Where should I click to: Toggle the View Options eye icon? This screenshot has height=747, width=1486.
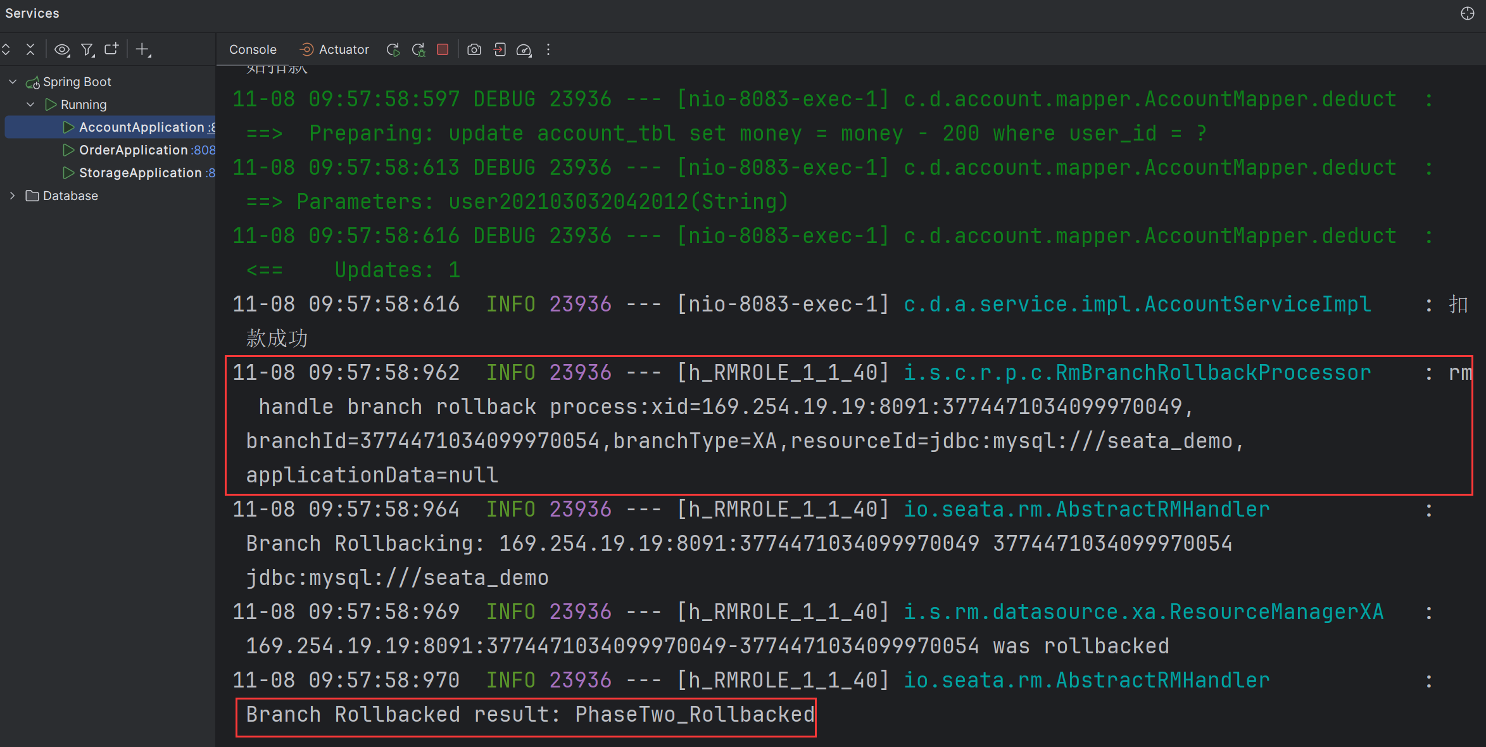point(62,49)
